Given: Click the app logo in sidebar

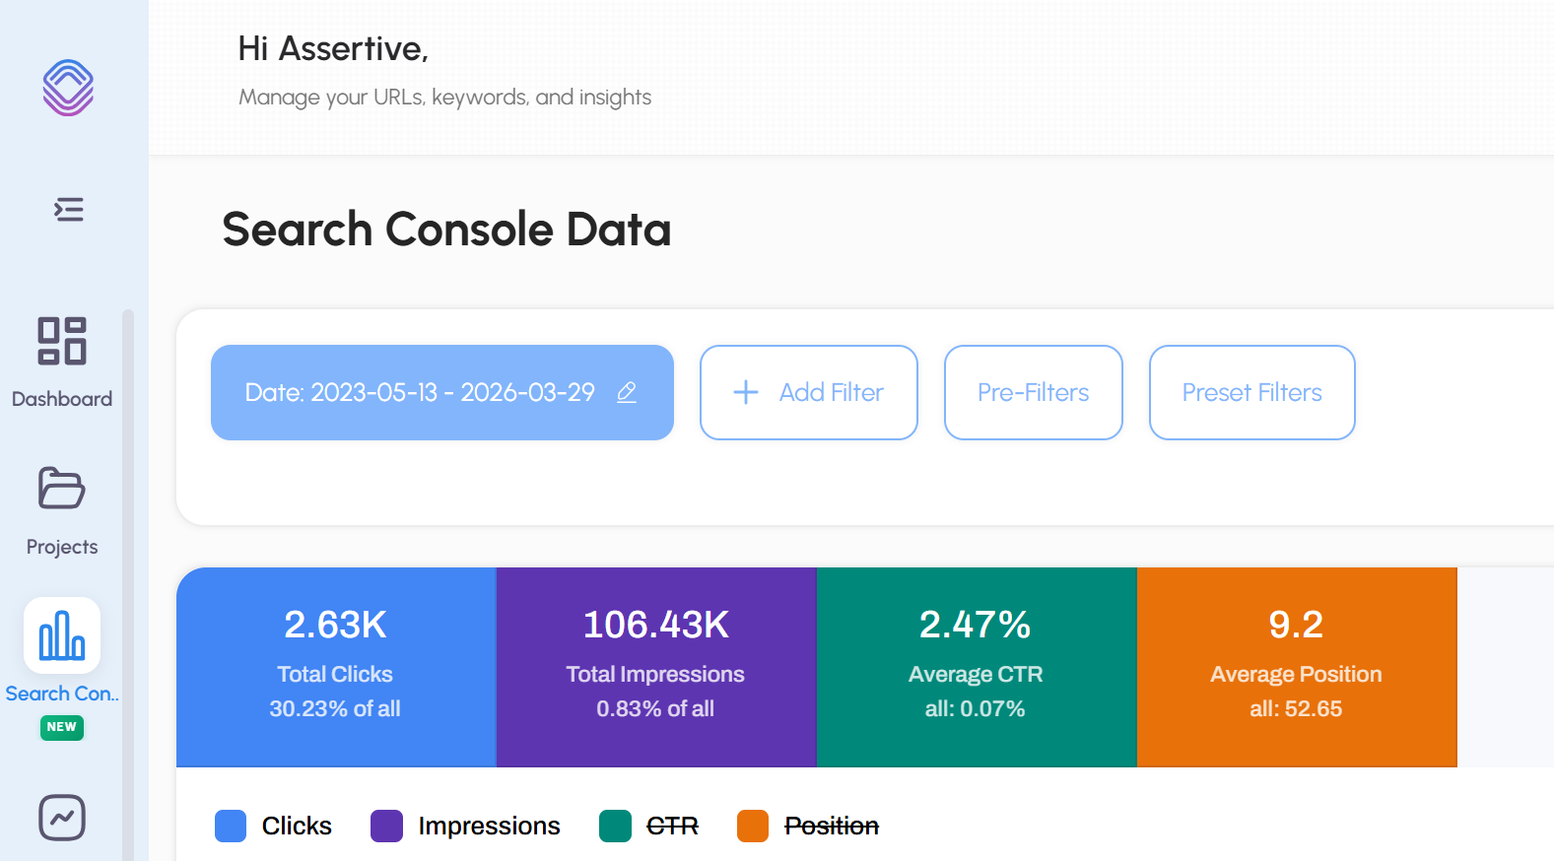Looking at the screenshot, I should click(68, 88).
